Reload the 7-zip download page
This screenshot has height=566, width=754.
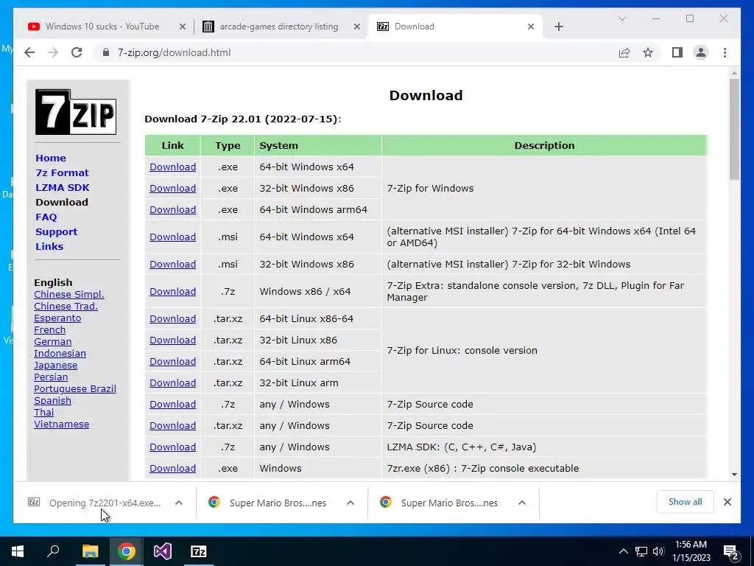click(77, 52)
